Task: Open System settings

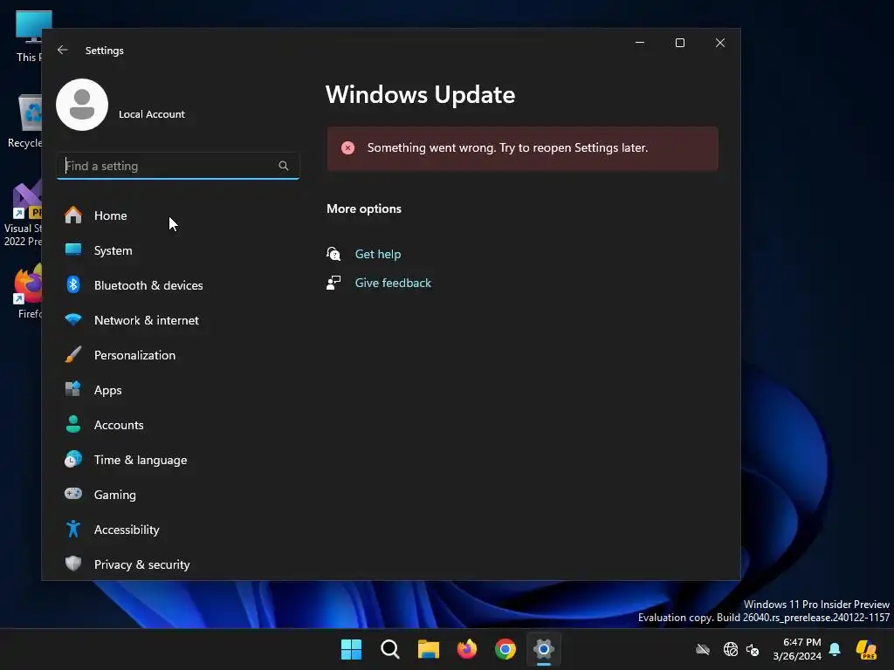Action: tap(178, 250)
